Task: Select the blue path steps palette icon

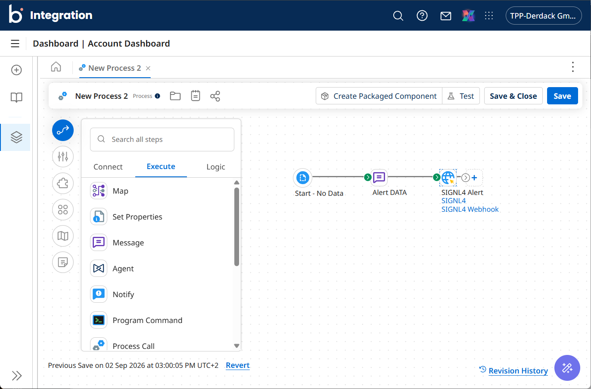Action: click(63, 130)
